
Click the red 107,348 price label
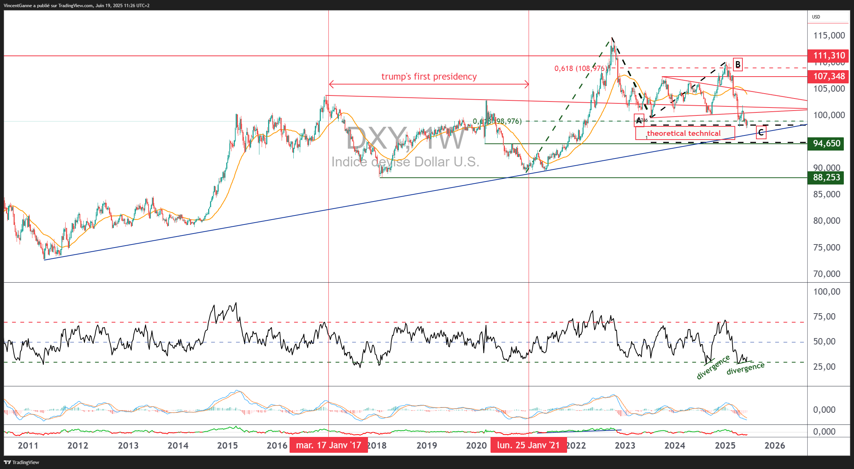tap(828, 77)
